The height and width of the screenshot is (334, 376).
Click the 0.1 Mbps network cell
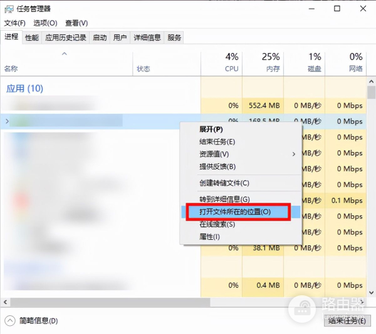347,201
